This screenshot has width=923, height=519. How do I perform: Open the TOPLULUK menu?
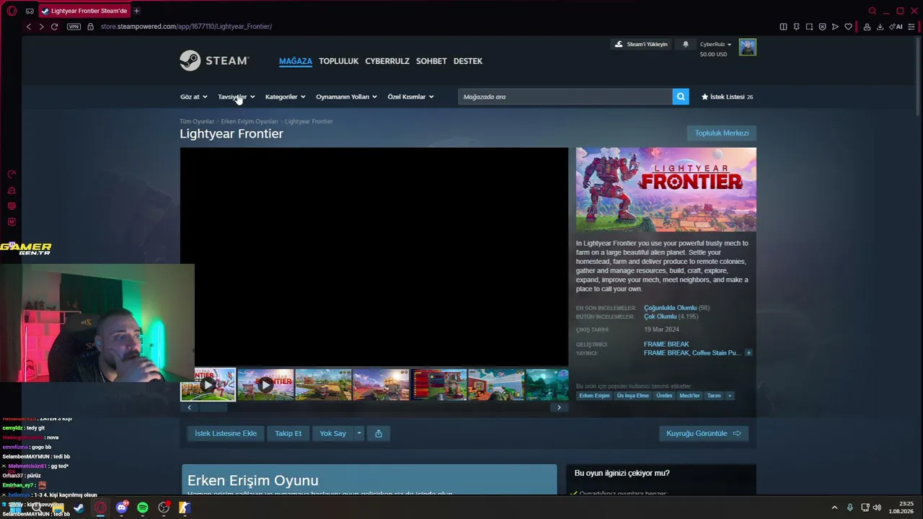(x=338, y=61)
